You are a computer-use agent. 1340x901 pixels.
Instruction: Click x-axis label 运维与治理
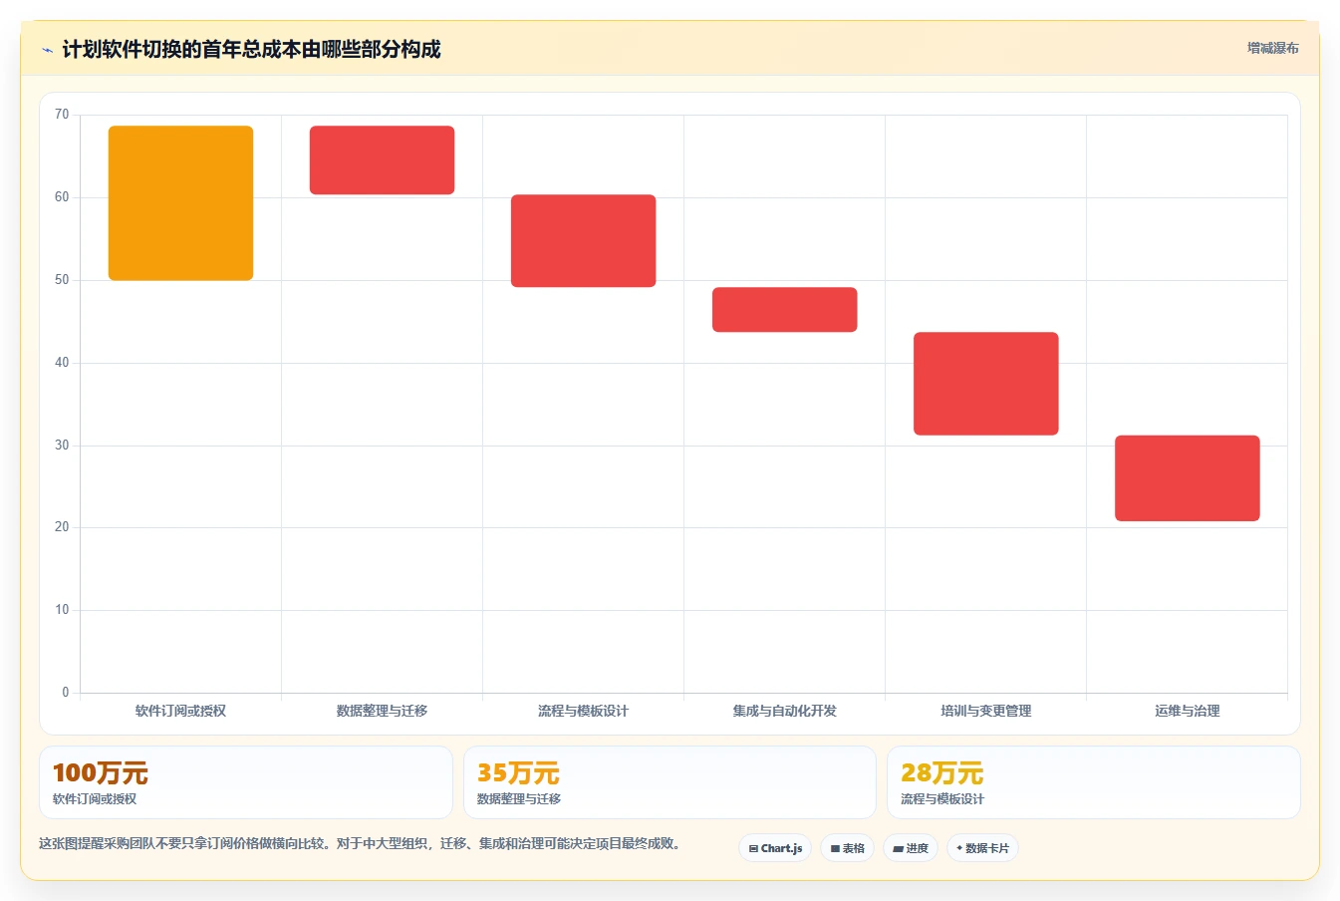click(x=1187, y=711)
